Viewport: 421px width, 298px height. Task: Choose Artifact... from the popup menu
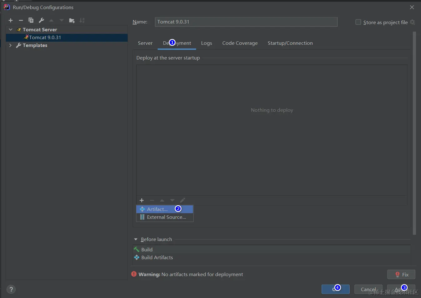tap(165, 209)
